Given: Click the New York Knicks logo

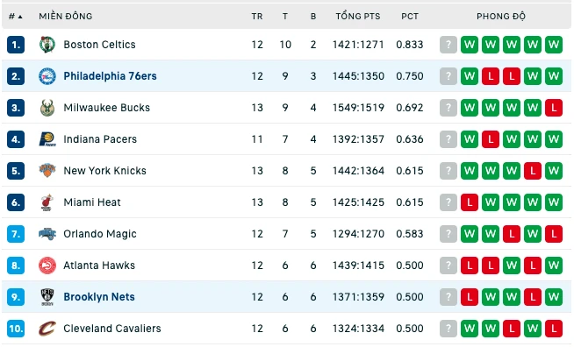Looking at the screenshot, I should coord(47,170).
